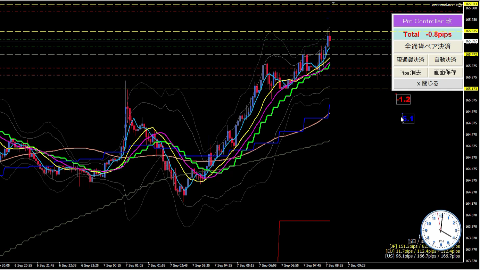
Task: Click the 165.913 yellow price label
Action: [x=471, y=4]
